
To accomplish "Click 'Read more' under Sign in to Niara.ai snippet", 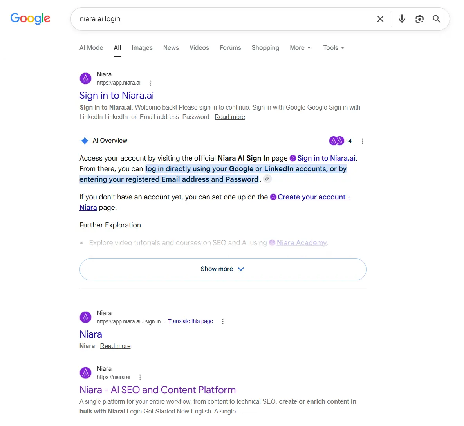I will tap(229, 117).
